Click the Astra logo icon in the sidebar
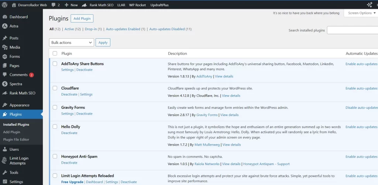 point(4,26)
